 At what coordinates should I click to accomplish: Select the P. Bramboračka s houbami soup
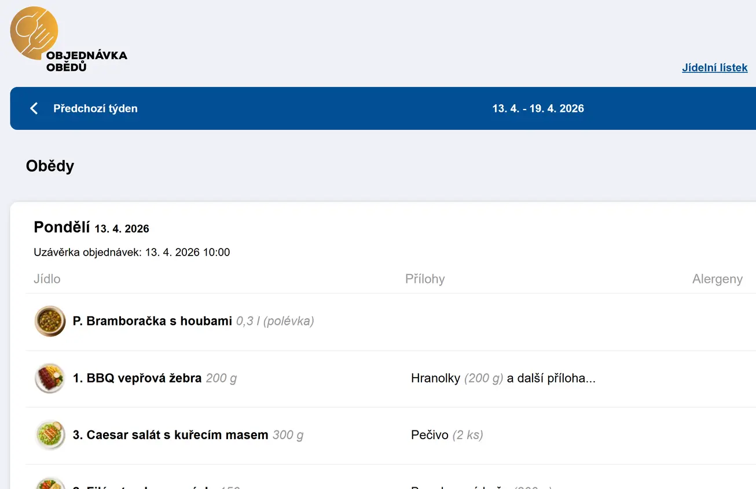click(x=152, y=321)
